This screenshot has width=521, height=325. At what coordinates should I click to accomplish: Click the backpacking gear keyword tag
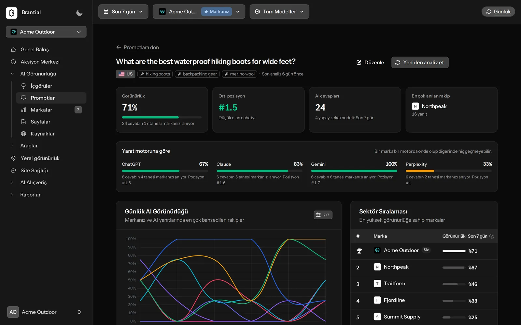[197, 74]
